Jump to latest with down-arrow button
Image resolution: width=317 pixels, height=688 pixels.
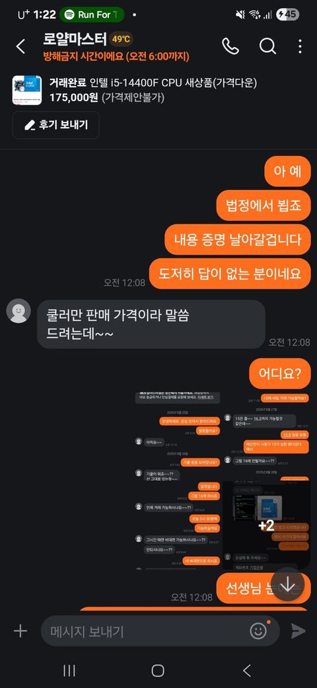288,584
